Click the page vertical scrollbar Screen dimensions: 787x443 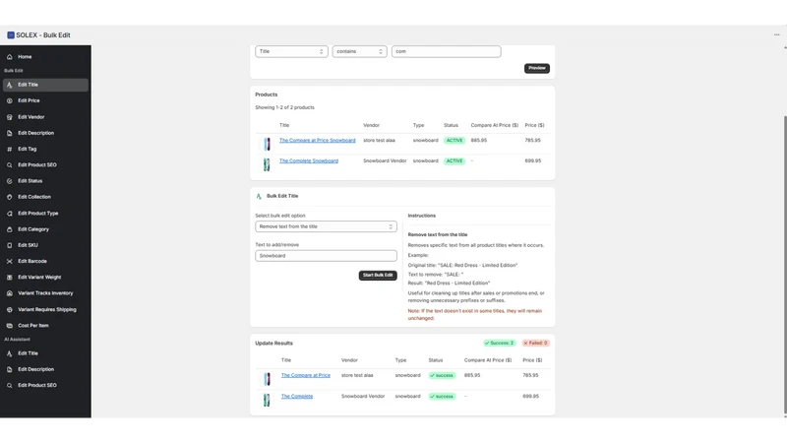coord(785,265)
